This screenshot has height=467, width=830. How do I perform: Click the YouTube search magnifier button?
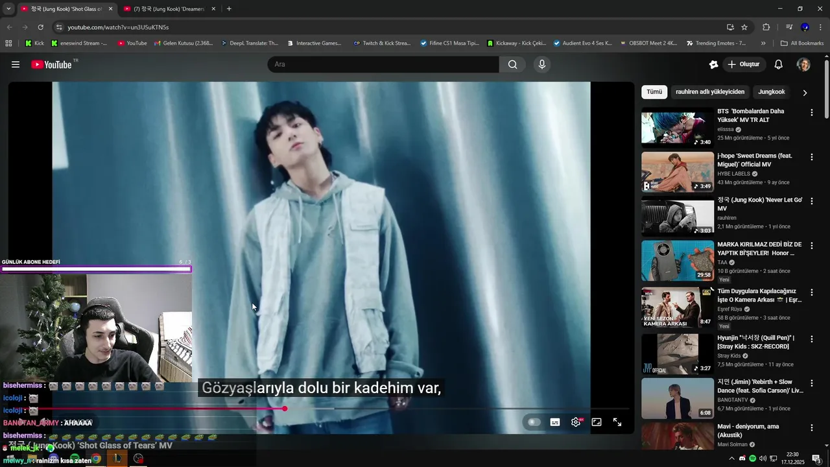point(512,64)
